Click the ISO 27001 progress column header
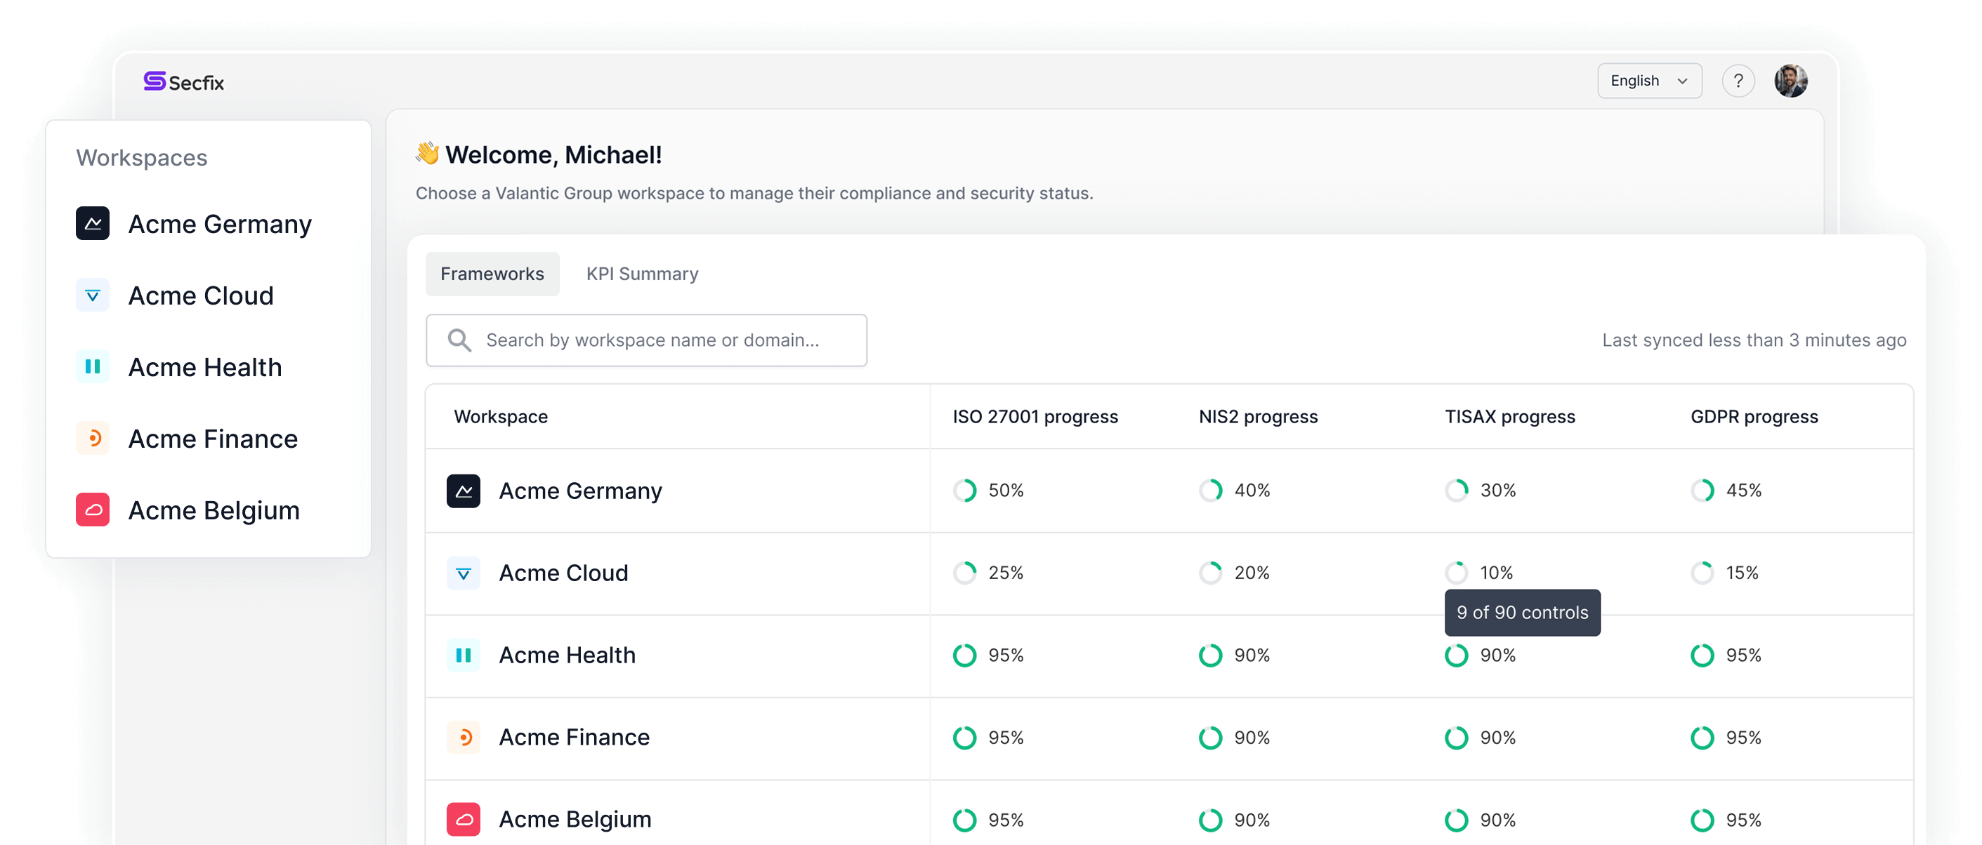 pyautogui.click(x=1035, y=416)
